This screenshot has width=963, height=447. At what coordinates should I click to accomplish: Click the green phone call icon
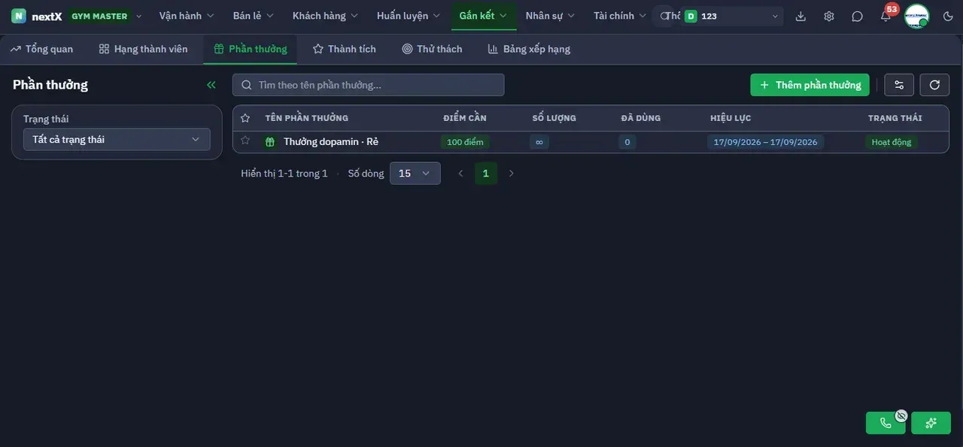[886, 423]
